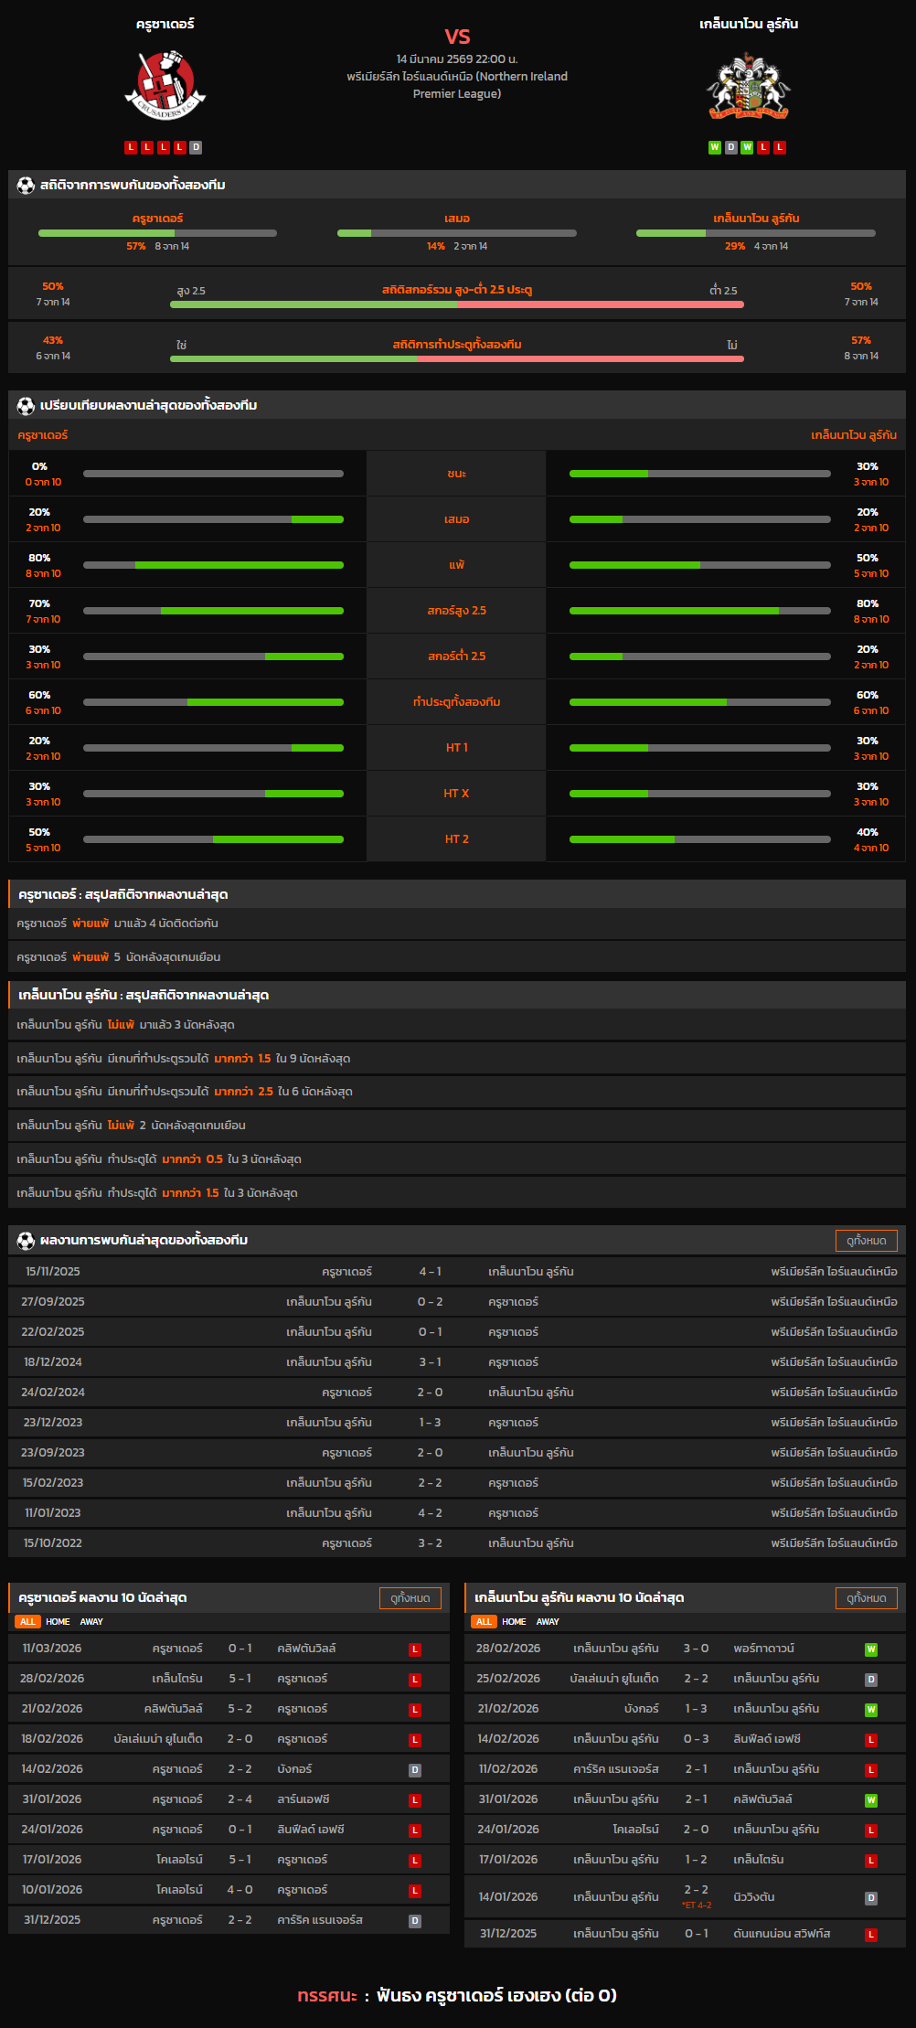Click soccer ball icon beside recent form comparison header
Viewport: 916px width, 2028px height.
(26, 405)
